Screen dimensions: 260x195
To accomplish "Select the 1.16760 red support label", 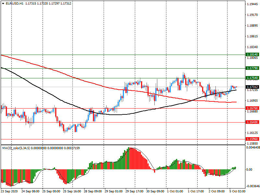I will point(252,108).
